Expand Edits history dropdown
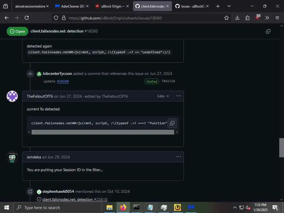This screenshot has width=284, height=213. (x=163, y=96)
